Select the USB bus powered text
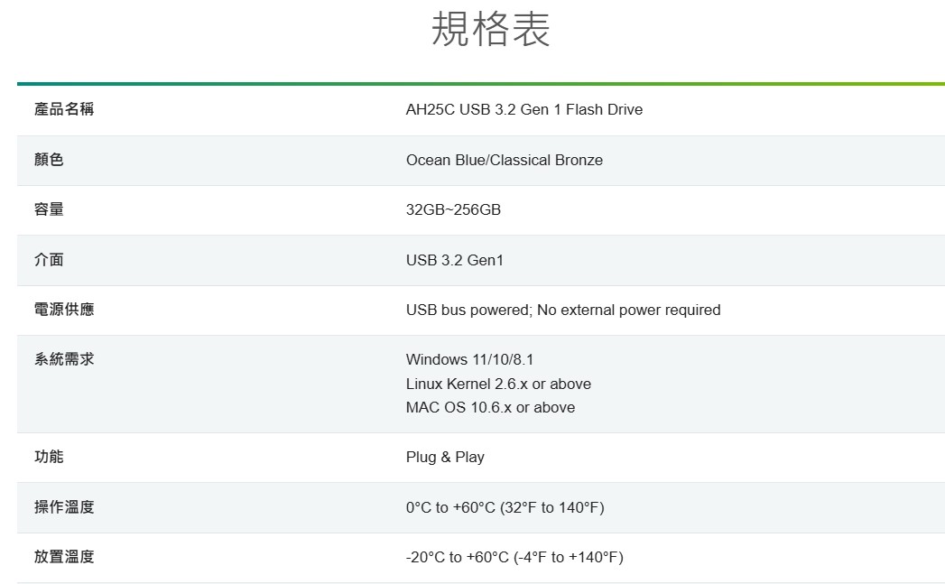Screen dimensions: 945x584 (x=468, y=311)
